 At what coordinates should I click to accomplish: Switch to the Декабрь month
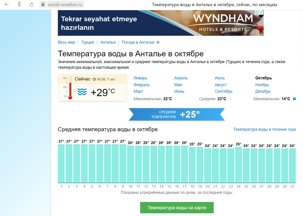pyautogui.click(x=263, y=91)
